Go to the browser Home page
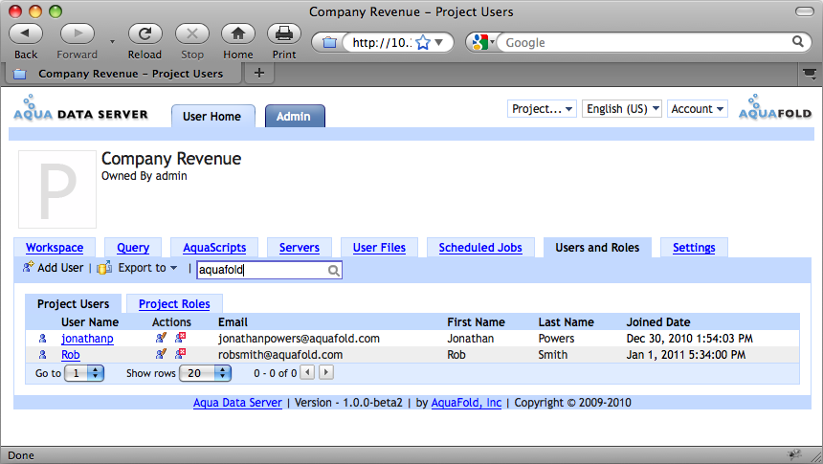Viewport: 823px width, 464px height. 237,33
